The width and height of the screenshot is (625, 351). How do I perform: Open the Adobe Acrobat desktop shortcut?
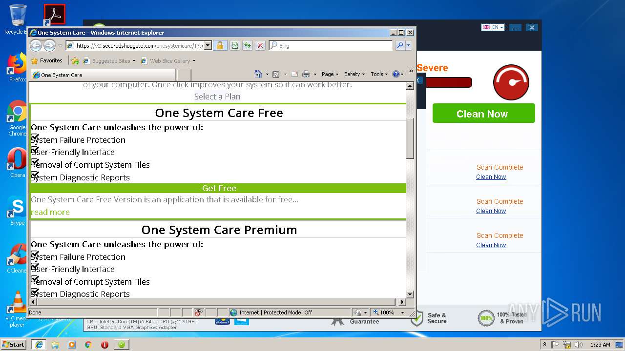54,15
